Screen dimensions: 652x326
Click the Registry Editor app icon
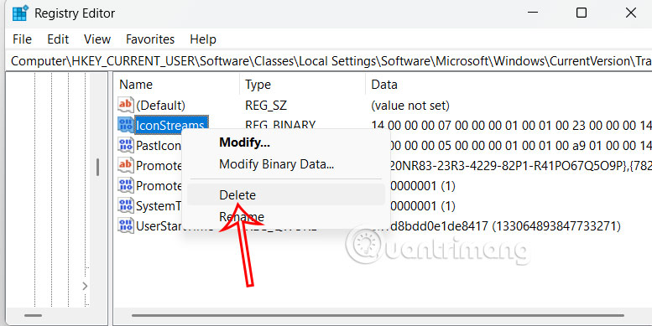point(20,13)
